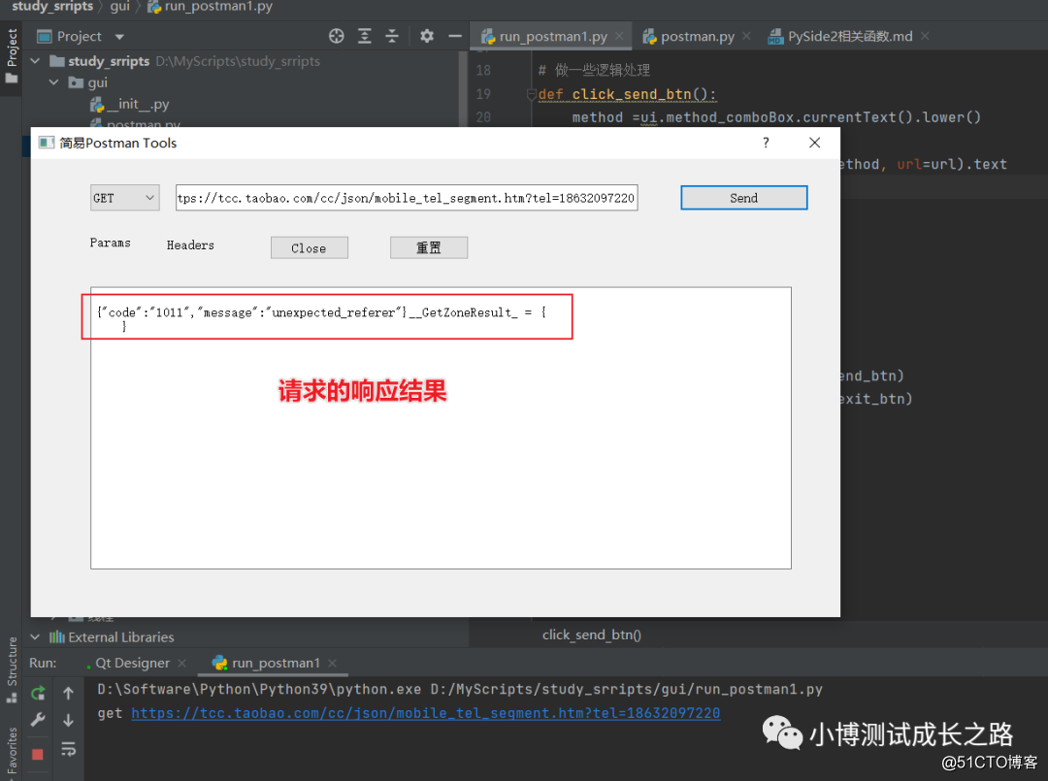Close the postman.py editor tab
Screen dimensions: 1048x781
746,36
